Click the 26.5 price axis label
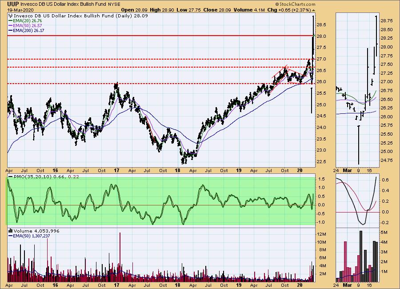The height and width of the screenshot is (289, 400). [321, 70]
